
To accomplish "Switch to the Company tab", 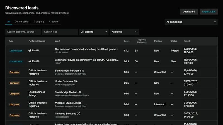I will coord(39,22).
